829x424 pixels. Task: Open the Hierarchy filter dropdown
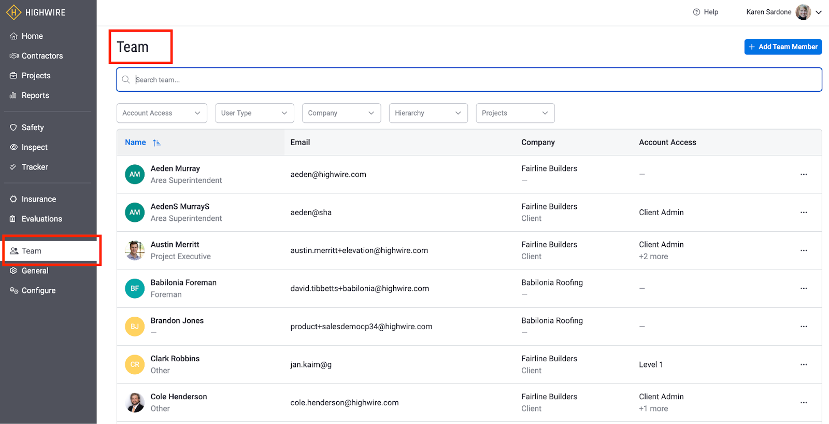click(x=428, y=113)
